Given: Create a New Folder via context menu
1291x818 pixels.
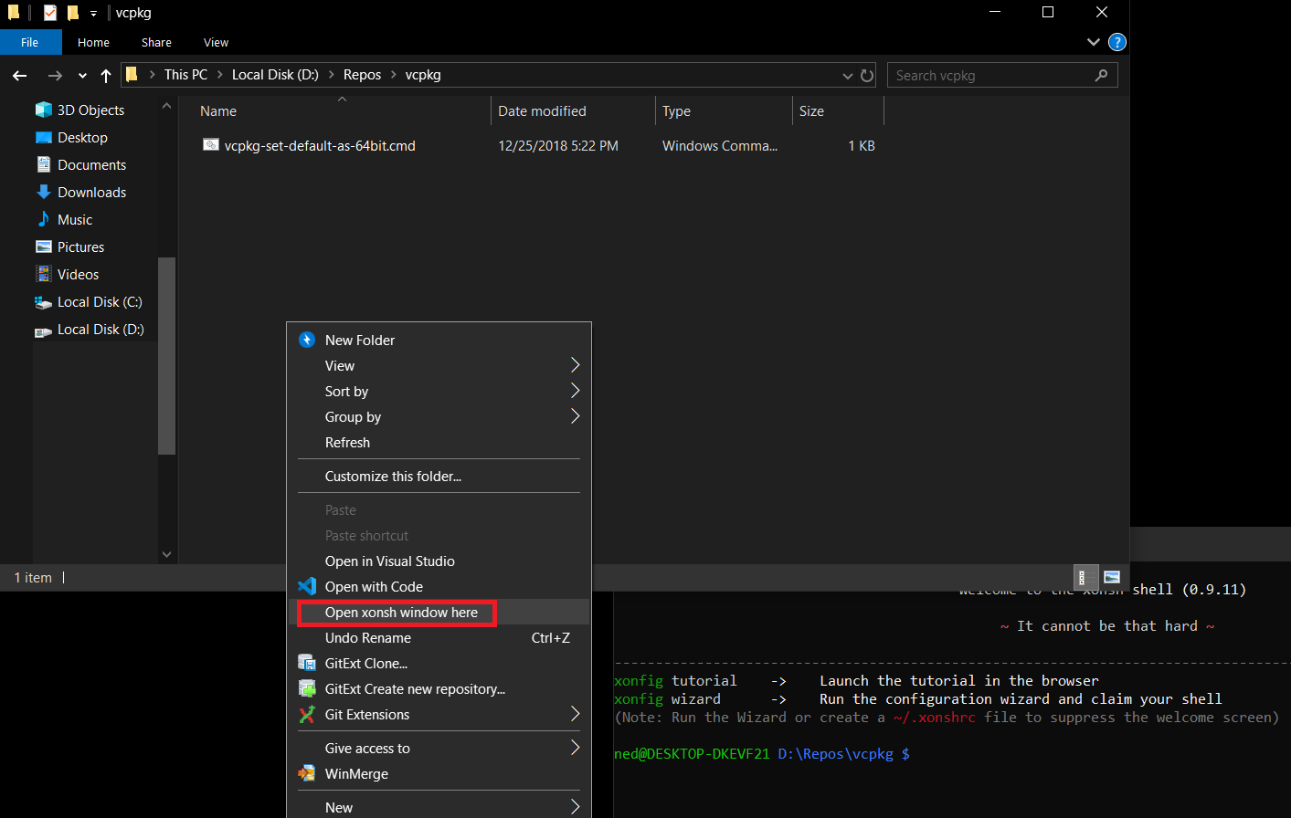Looking at the screenshot, I should 359,340.
